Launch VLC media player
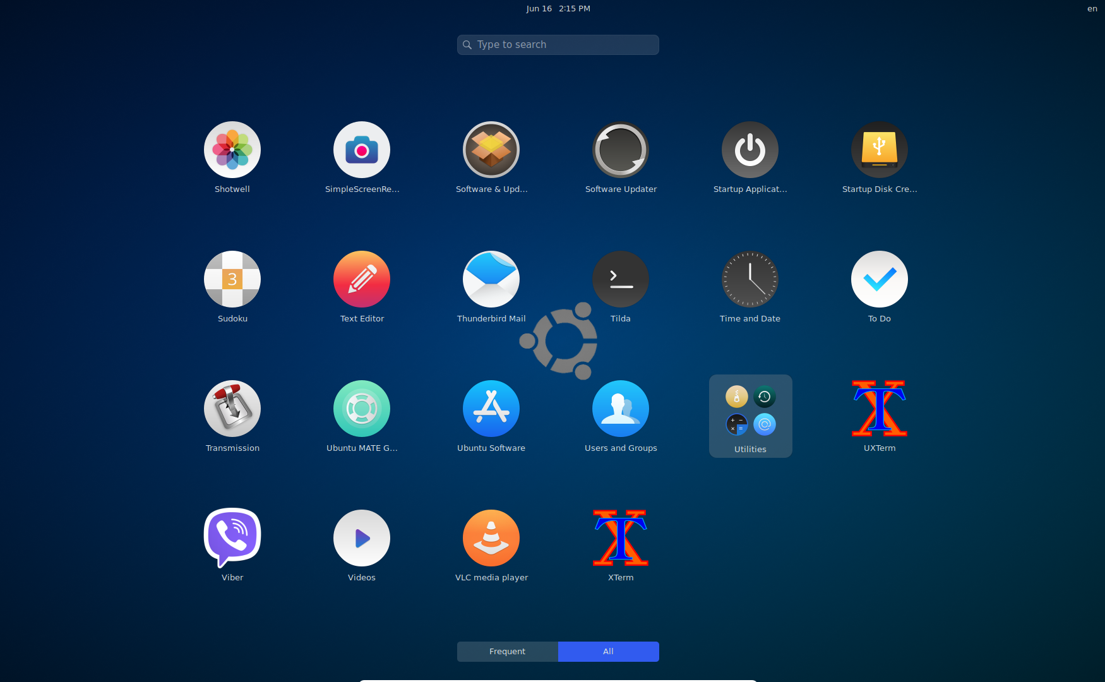This screenshot has height=682, width=1105. click(491, 539)
